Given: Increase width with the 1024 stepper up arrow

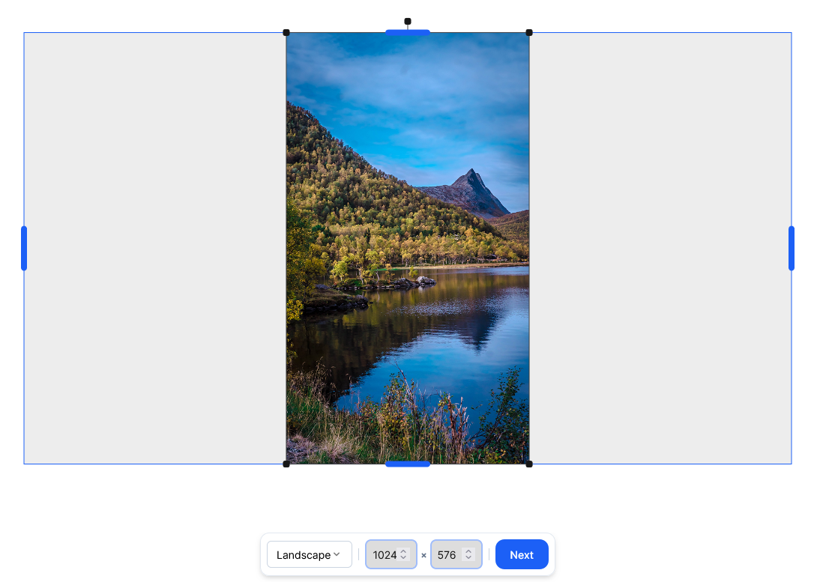Looking at the screenshot, I should [403, 551].
